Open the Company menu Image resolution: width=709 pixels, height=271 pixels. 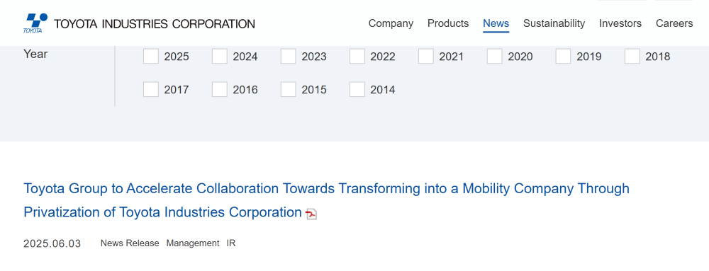391,23
